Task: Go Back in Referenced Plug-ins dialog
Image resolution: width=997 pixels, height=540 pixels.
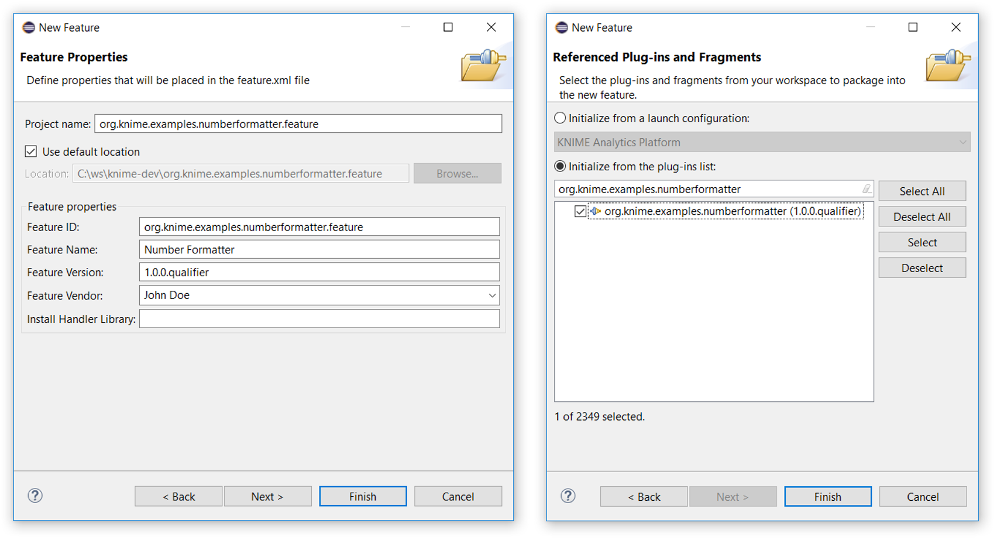Action: [x=644, y=497]
